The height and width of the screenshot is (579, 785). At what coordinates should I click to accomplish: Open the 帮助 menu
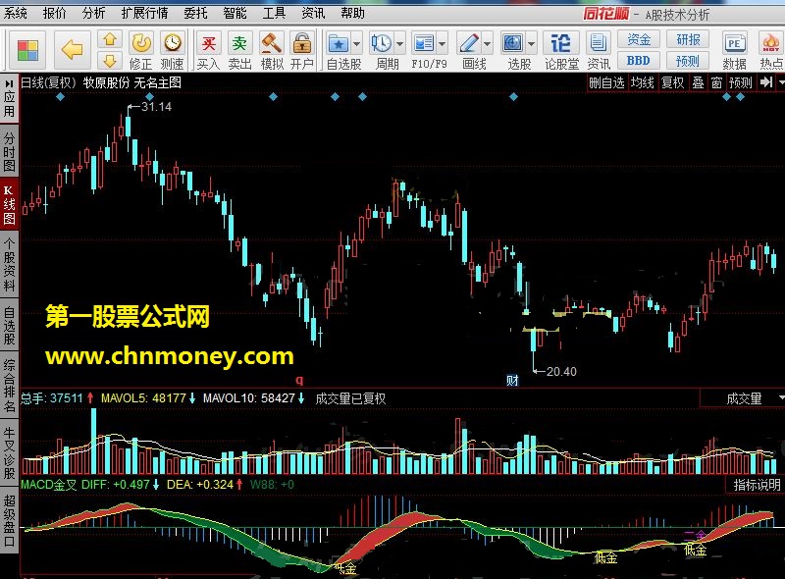(352, 13)
